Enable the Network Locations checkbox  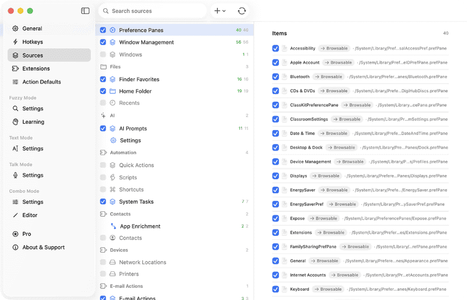[x=103, y=262]
